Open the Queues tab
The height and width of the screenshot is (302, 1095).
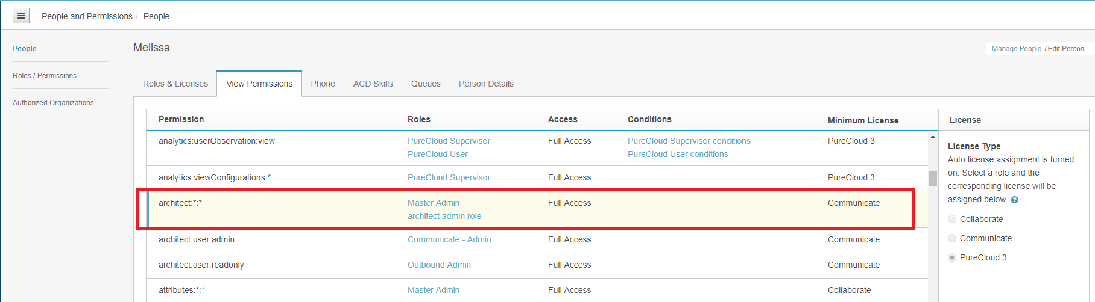click(x=426, y=84)
